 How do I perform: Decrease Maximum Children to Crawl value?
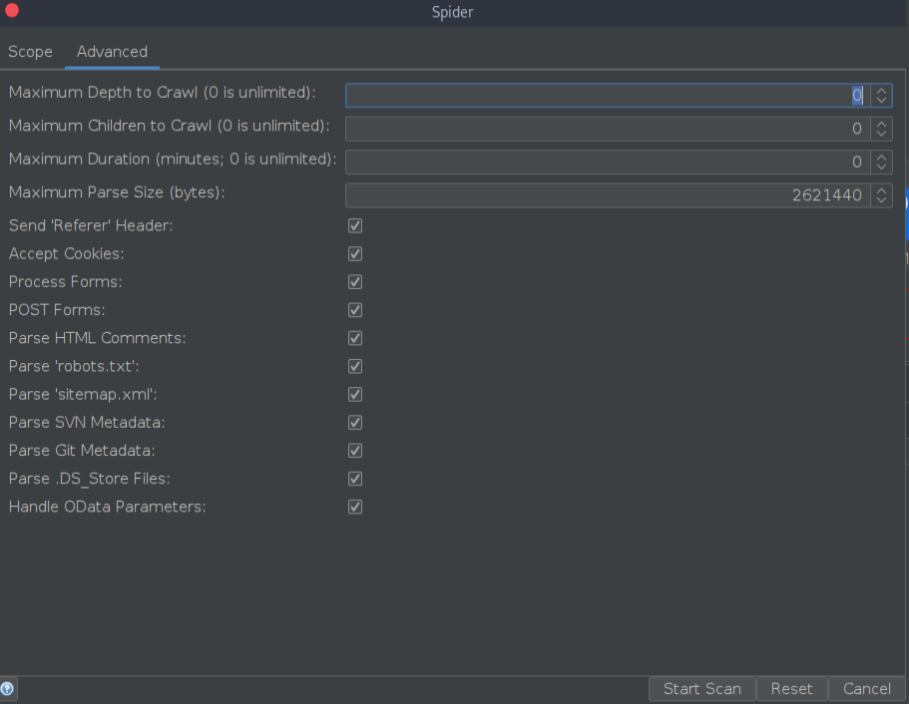881,134
